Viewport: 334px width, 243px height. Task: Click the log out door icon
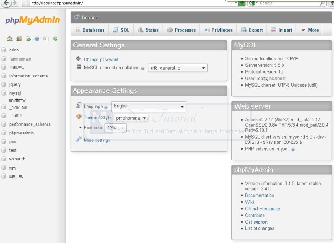tap(19, 38)
